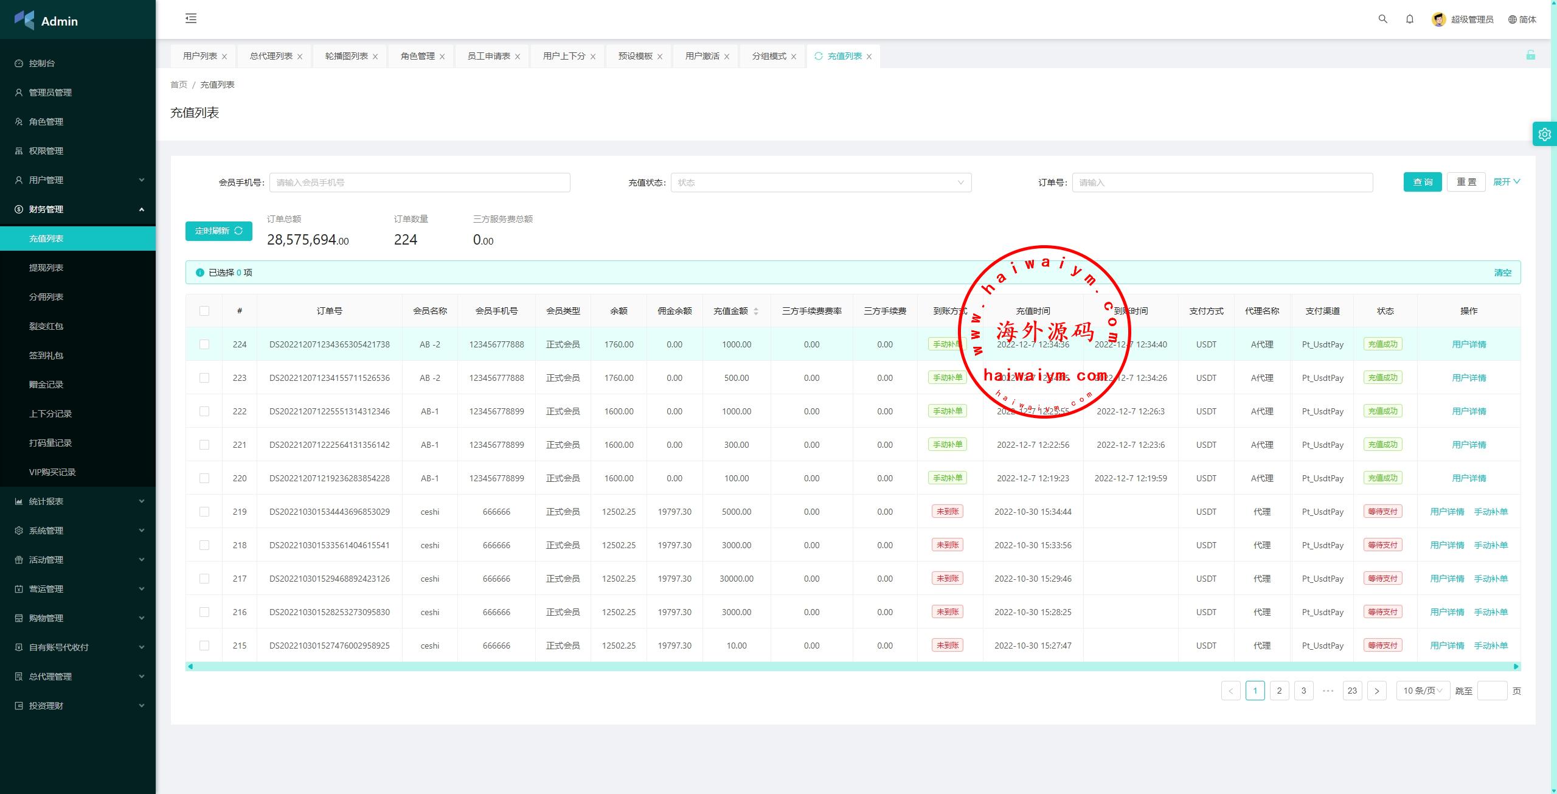Viewport: 1557px width, 794px height.
Task: Click the lock icon beside the tabs
Action: (1530, 55)
